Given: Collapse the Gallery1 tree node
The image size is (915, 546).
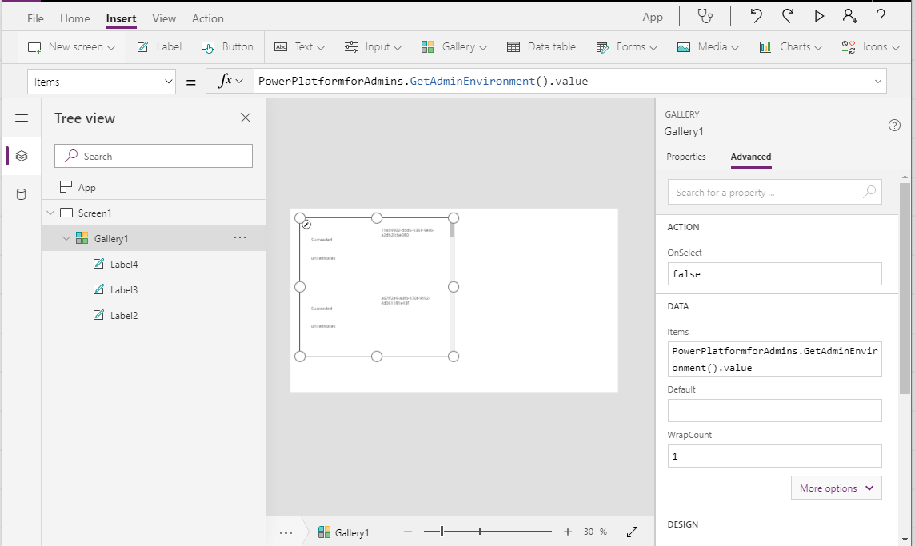Looking at the screenshot, I should (66, 238).
